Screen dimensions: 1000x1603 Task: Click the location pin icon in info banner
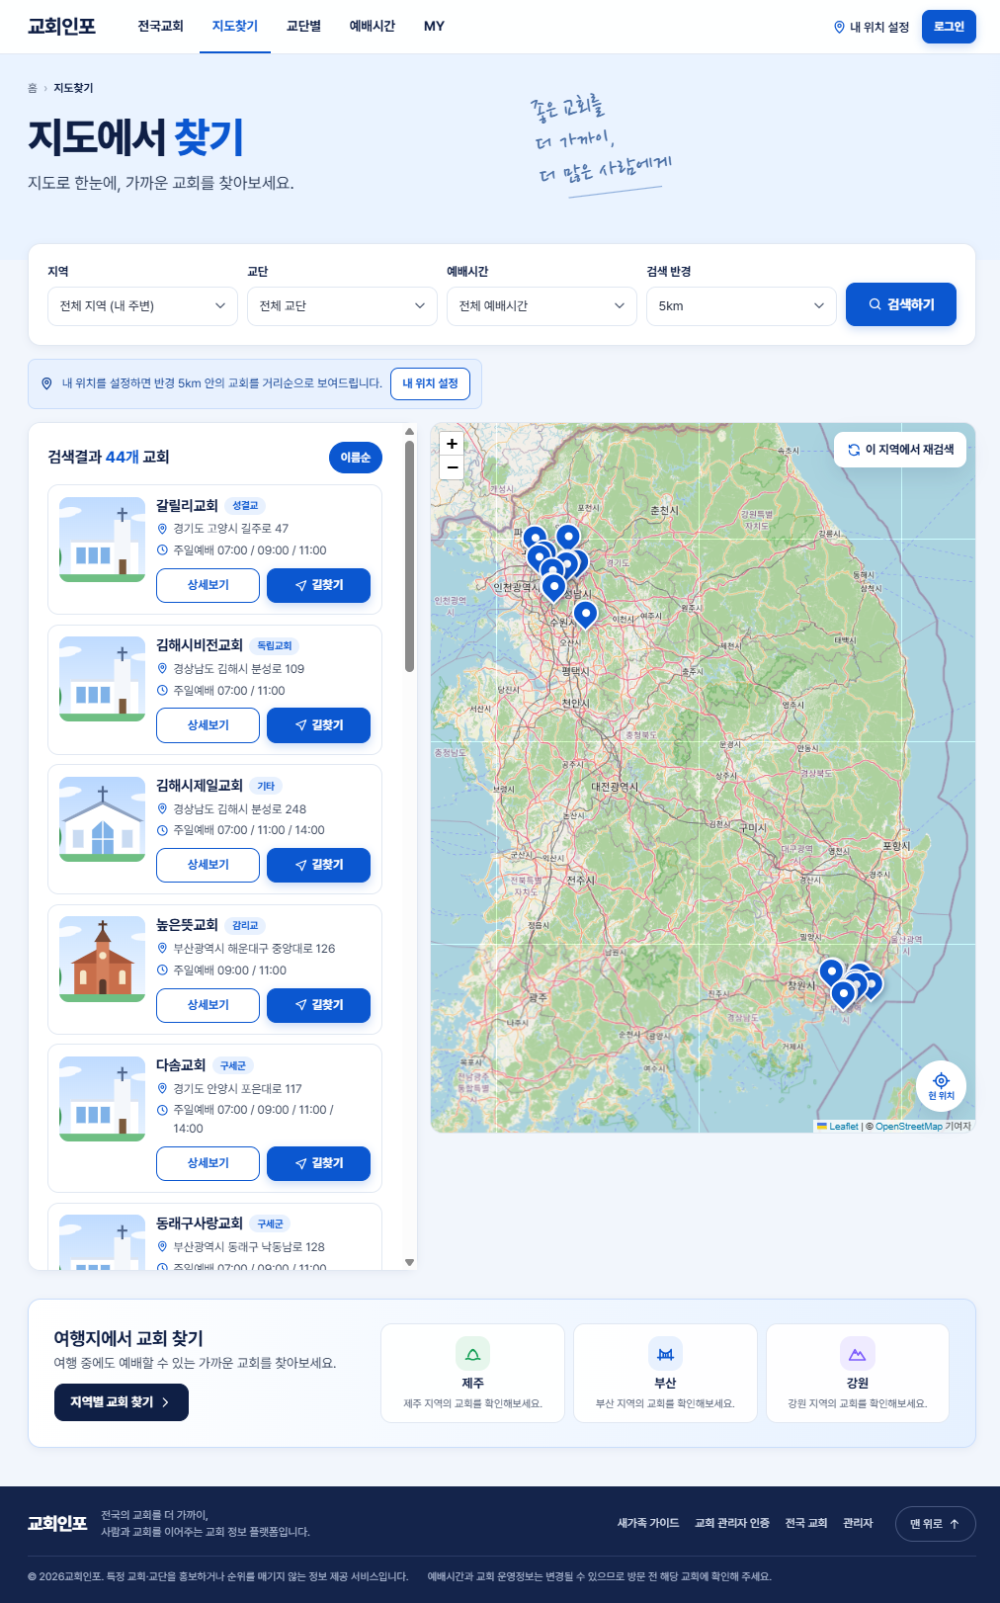coord(46,383)
